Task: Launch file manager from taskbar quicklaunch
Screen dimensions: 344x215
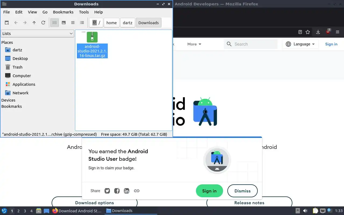Action: pos(39,211)
